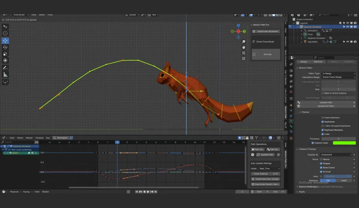
Task: Select the Cursor tool in the viewport toolbar
Action: [5, 34]
